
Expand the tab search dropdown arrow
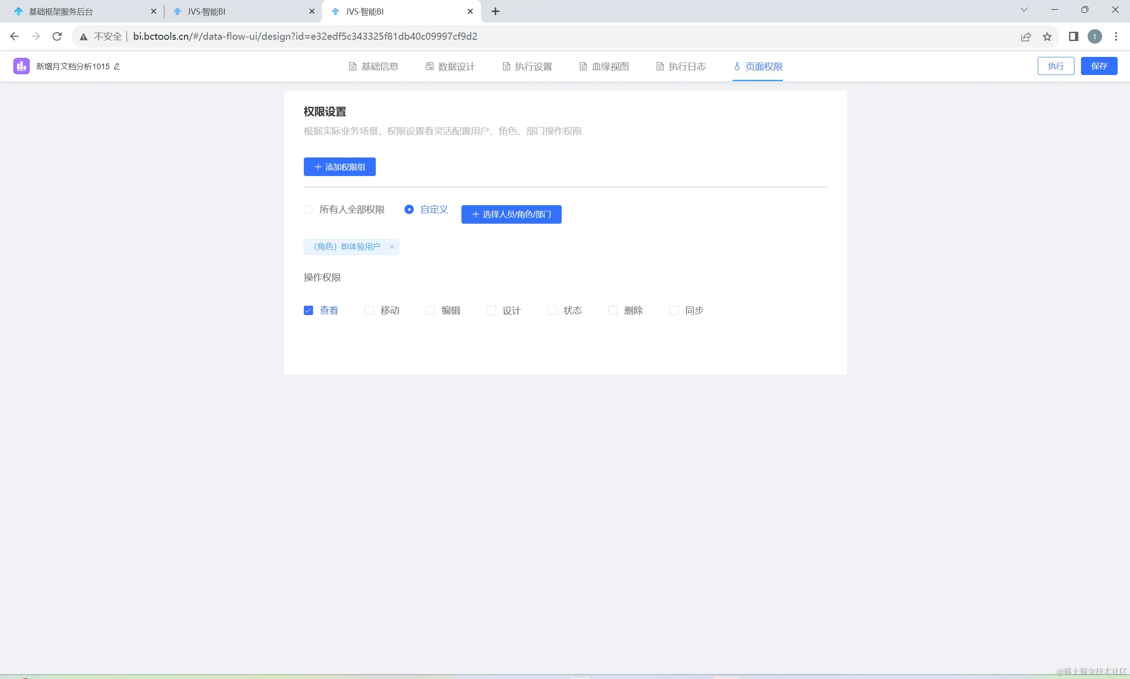1024,10
